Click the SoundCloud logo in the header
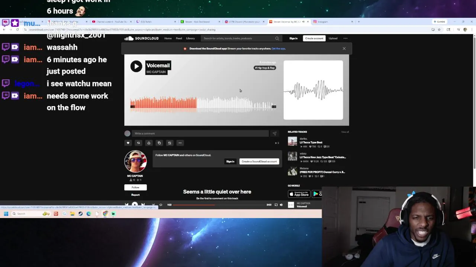The width and height of the screenshot is (476, 267). (141, 38)
